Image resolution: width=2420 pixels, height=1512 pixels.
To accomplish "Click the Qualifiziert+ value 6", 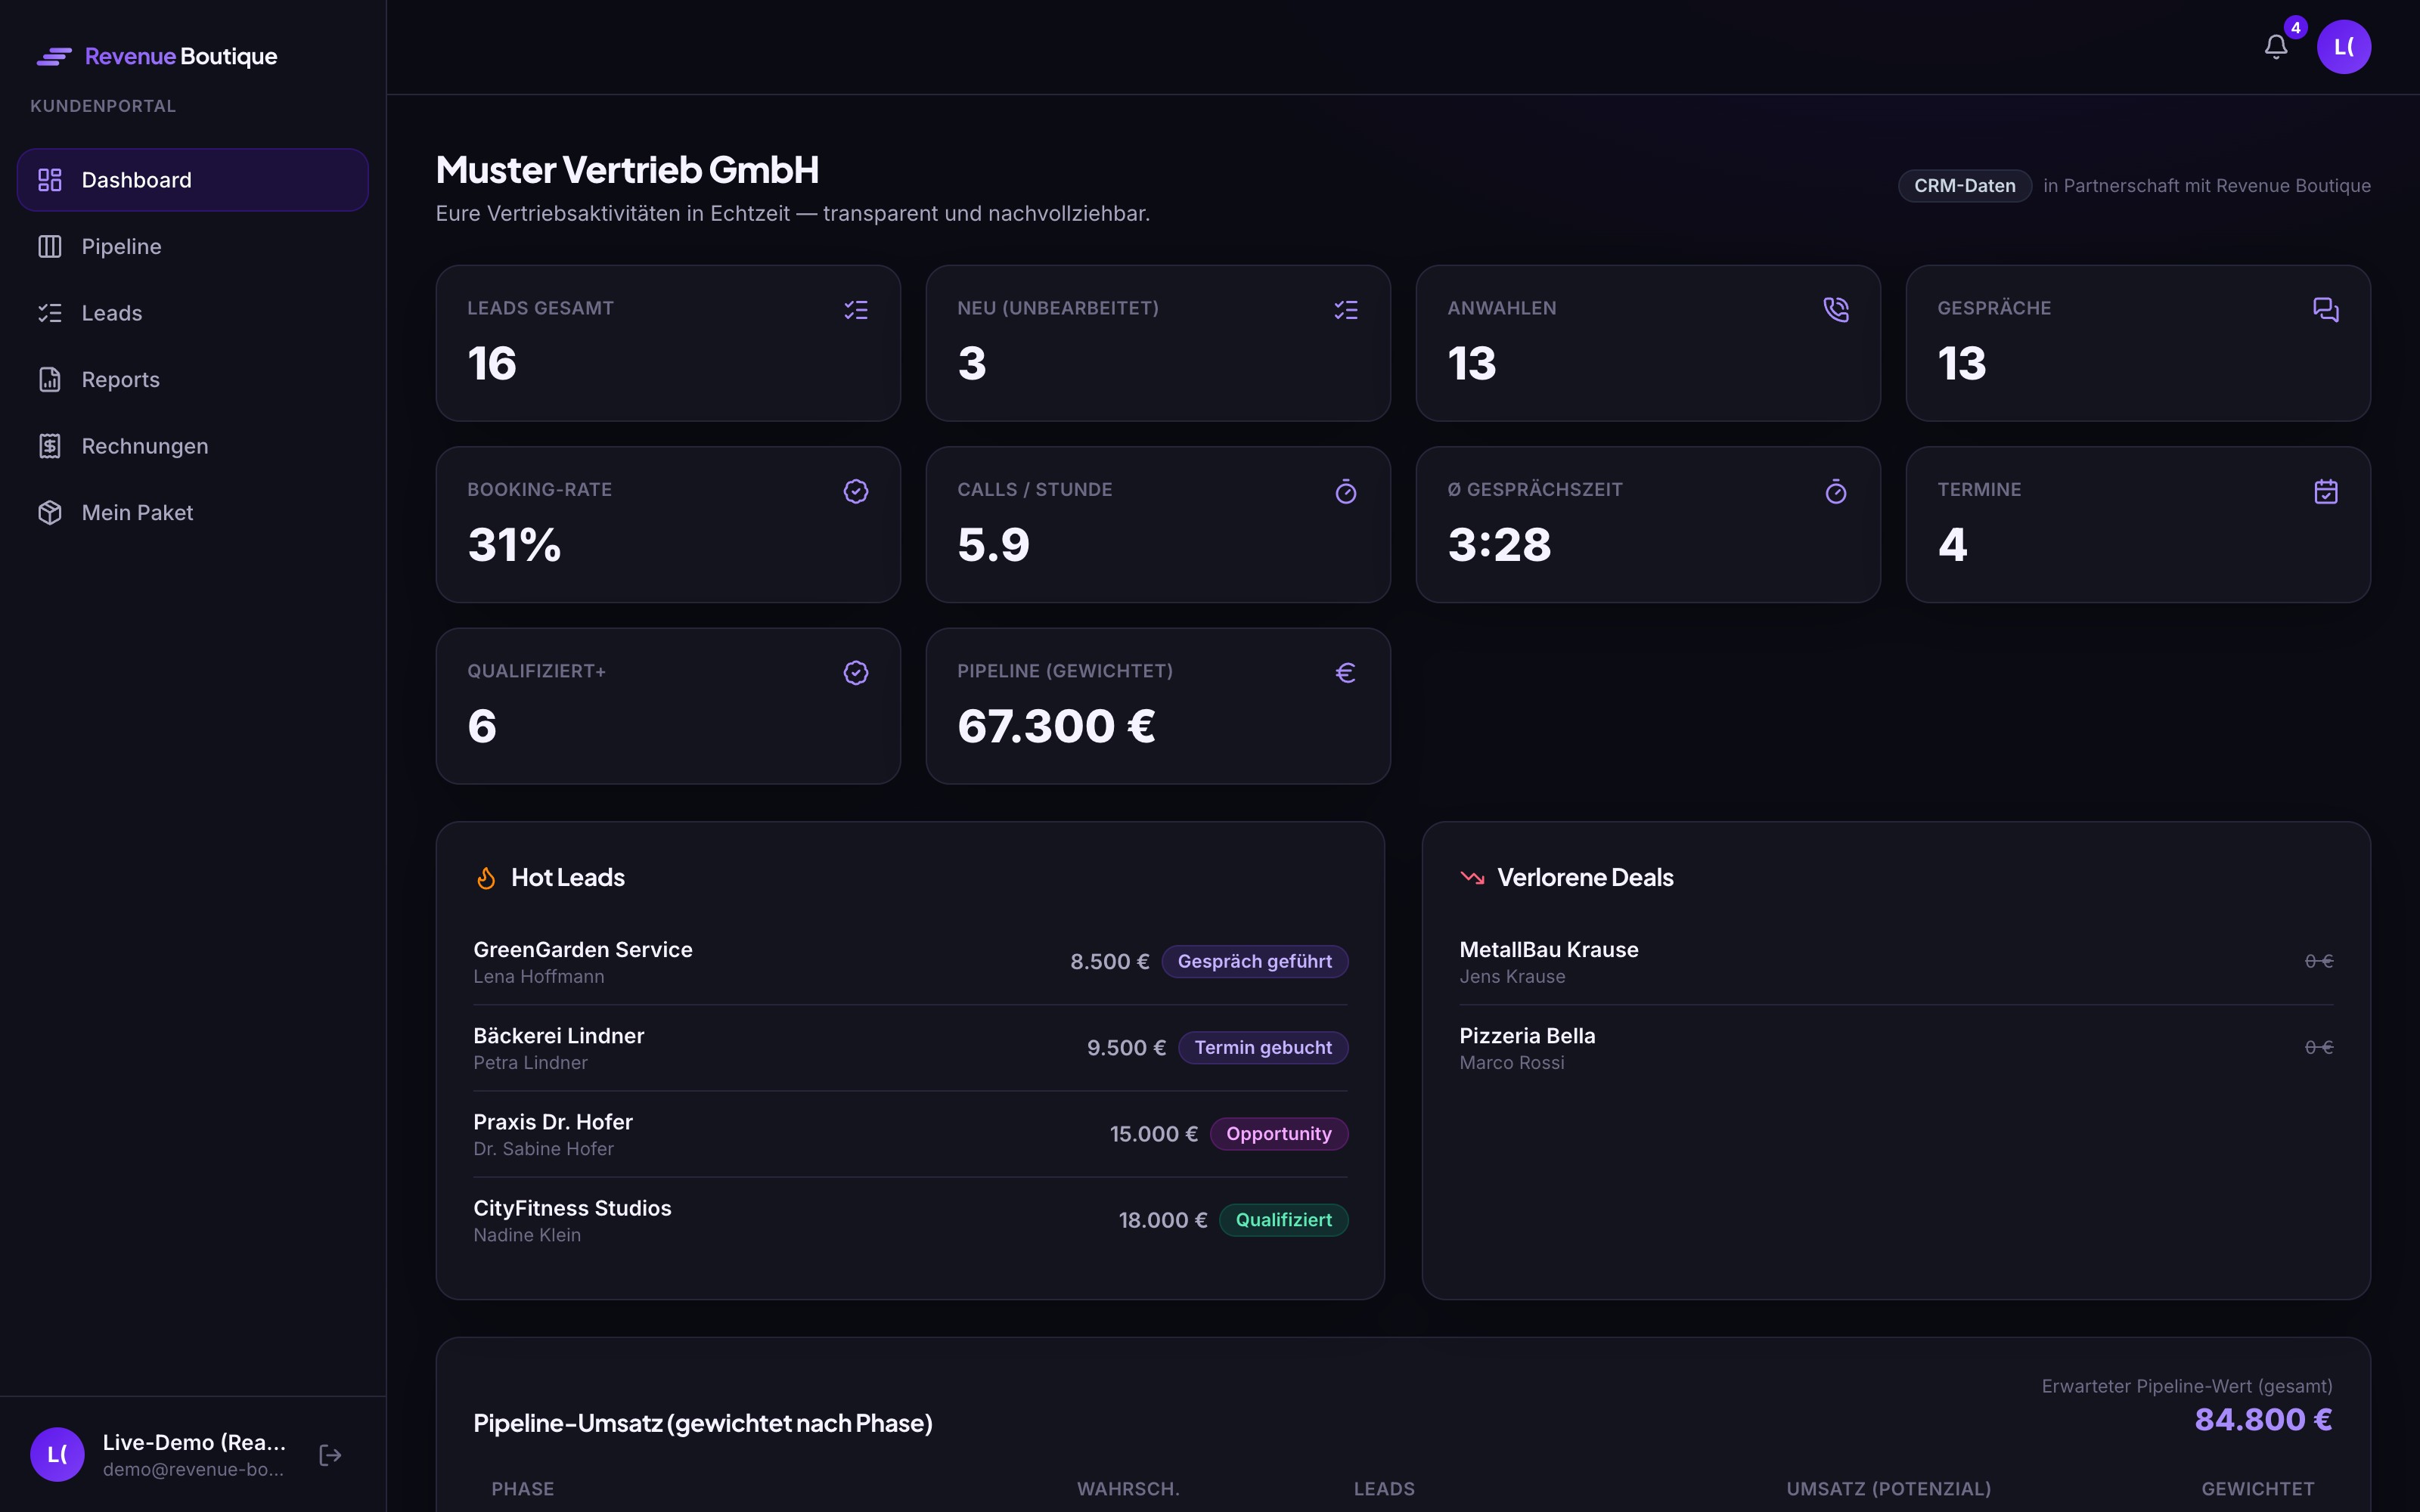I will click(x=482, y=727).
